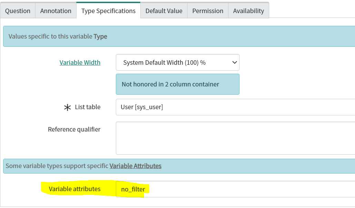Click the highlighted Variable attributes label
The height and width of the screenshot is (208, 355).
click(x=74, y=189)
